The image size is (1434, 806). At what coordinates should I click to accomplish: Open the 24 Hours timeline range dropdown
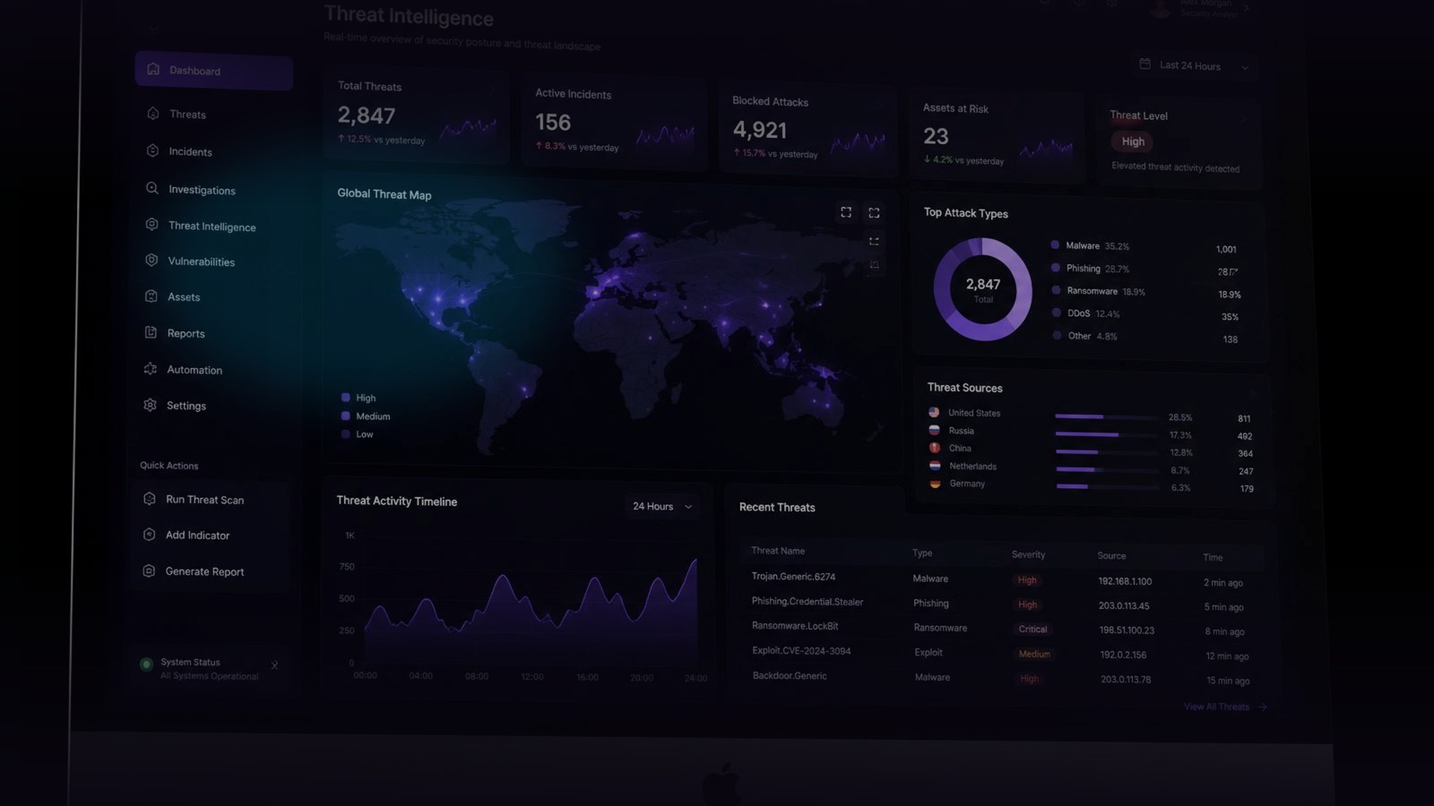pyautogui.click(x=662, y=506)
